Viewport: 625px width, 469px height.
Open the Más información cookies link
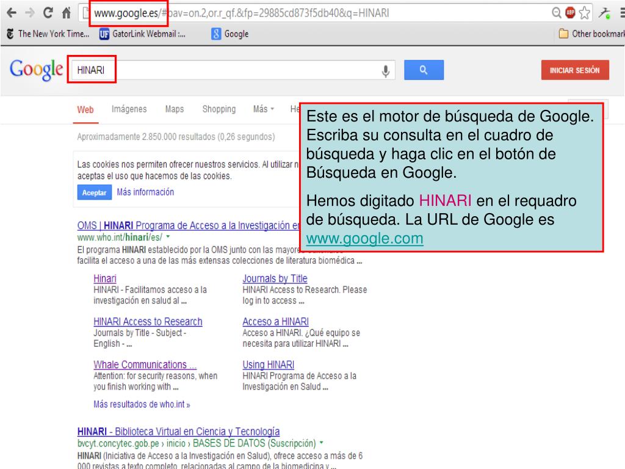[145, 192]
